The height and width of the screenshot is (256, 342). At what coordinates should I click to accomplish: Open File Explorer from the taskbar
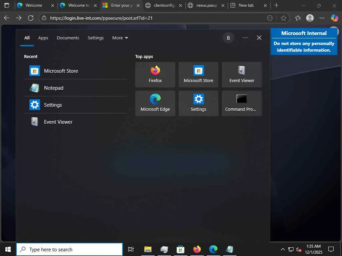pos(148,249)
